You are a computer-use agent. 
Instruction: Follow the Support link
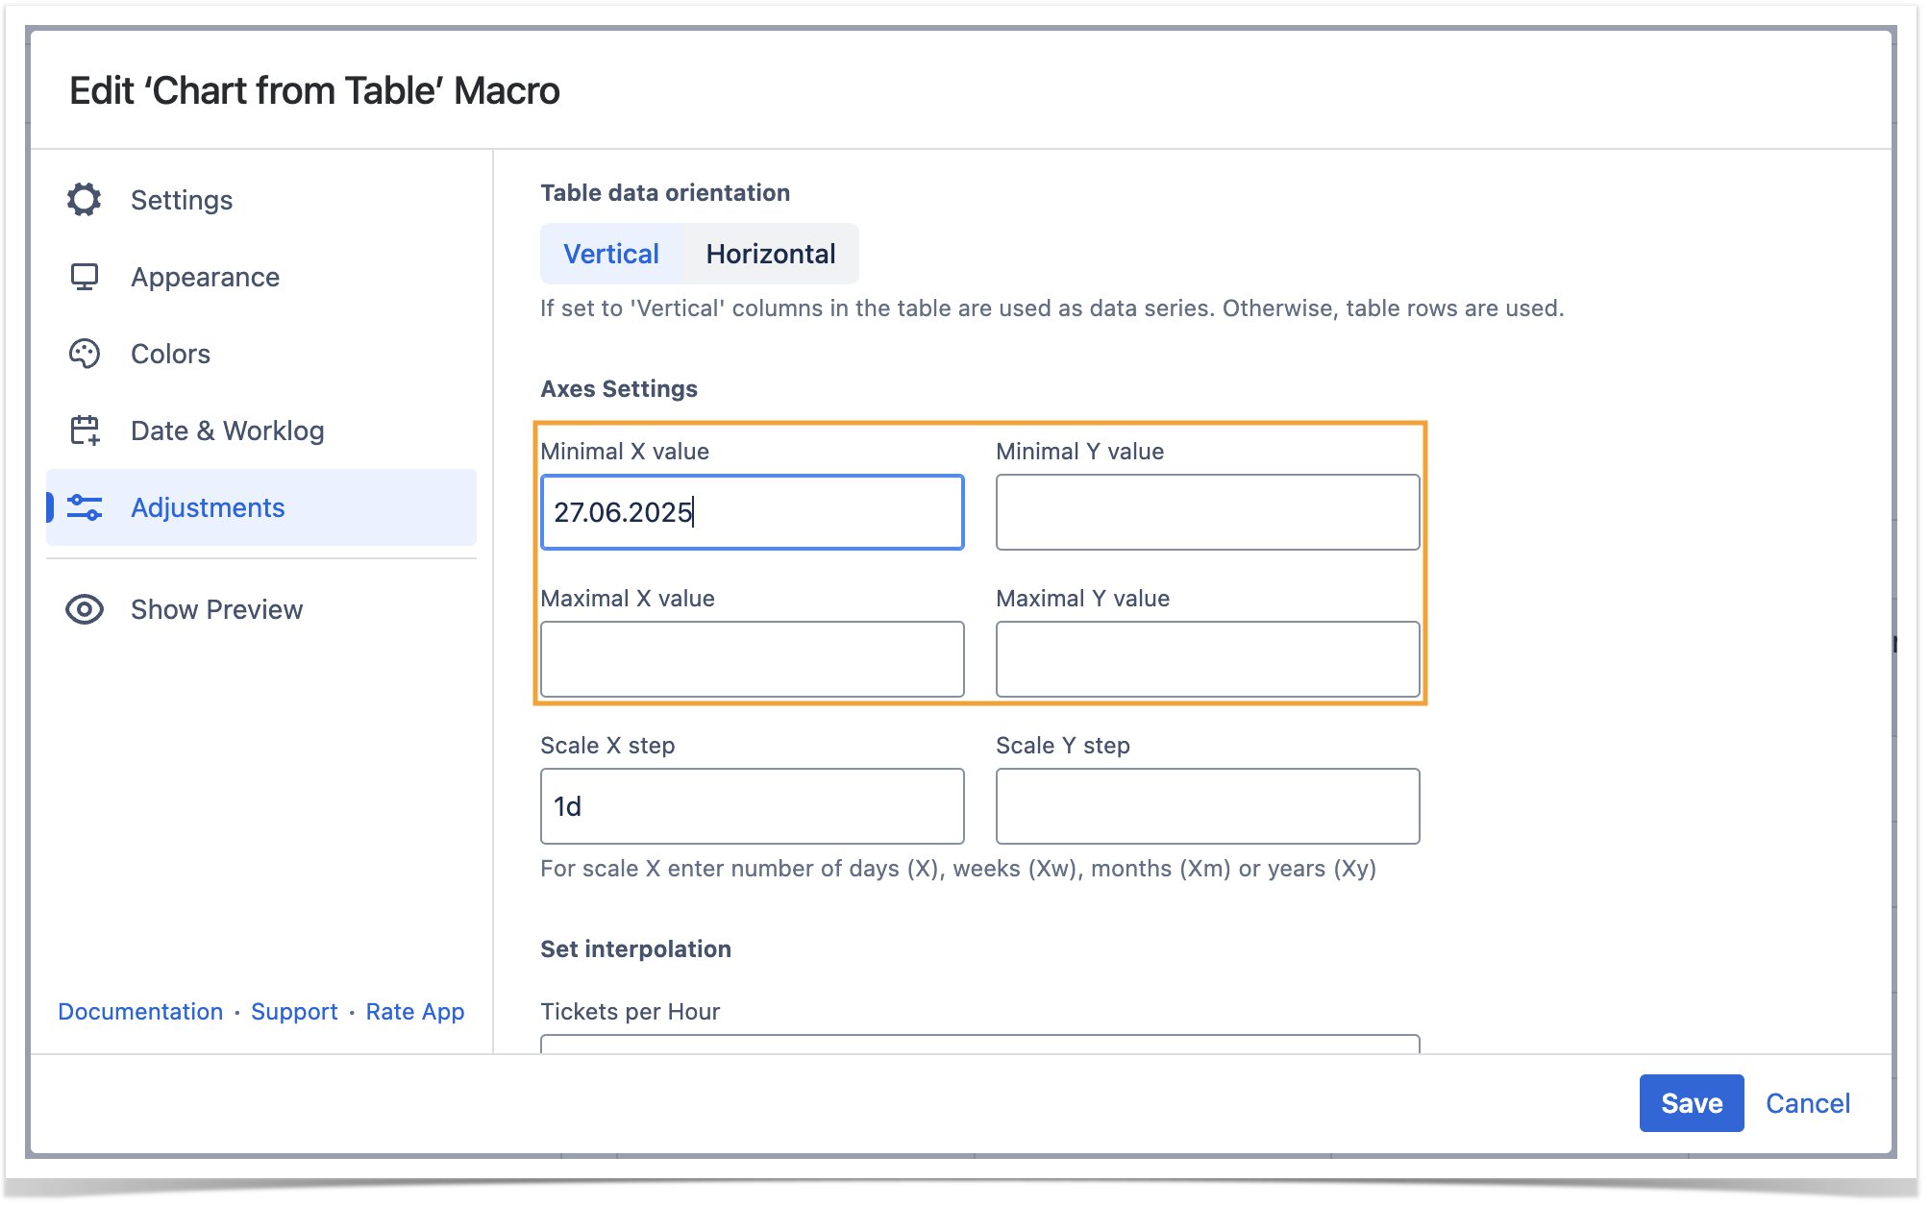[294, 1012]
